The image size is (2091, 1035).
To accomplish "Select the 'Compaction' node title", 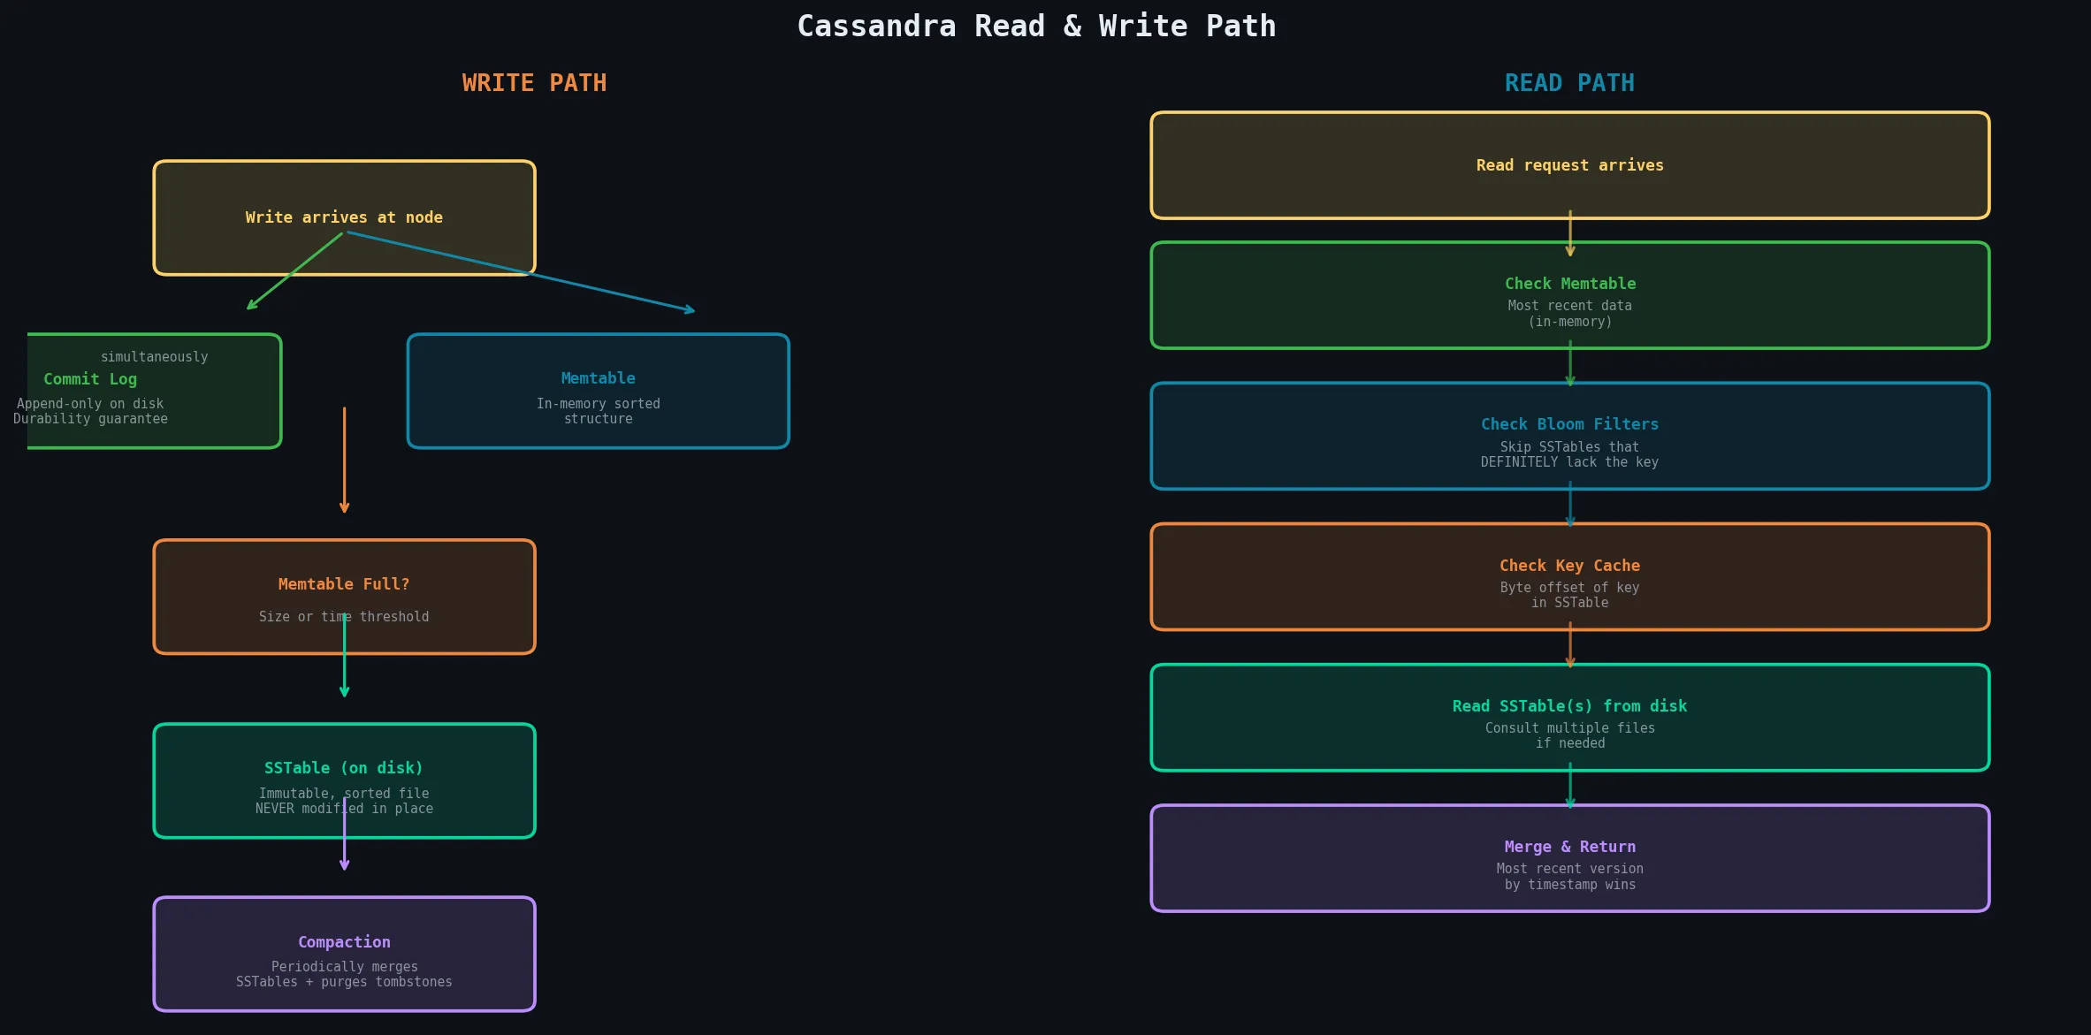I will (x=344, y=942).
